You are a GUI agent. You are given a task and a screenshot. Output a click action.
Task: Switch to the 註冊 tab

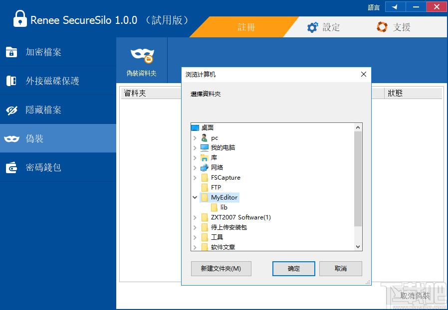(246, 27)
